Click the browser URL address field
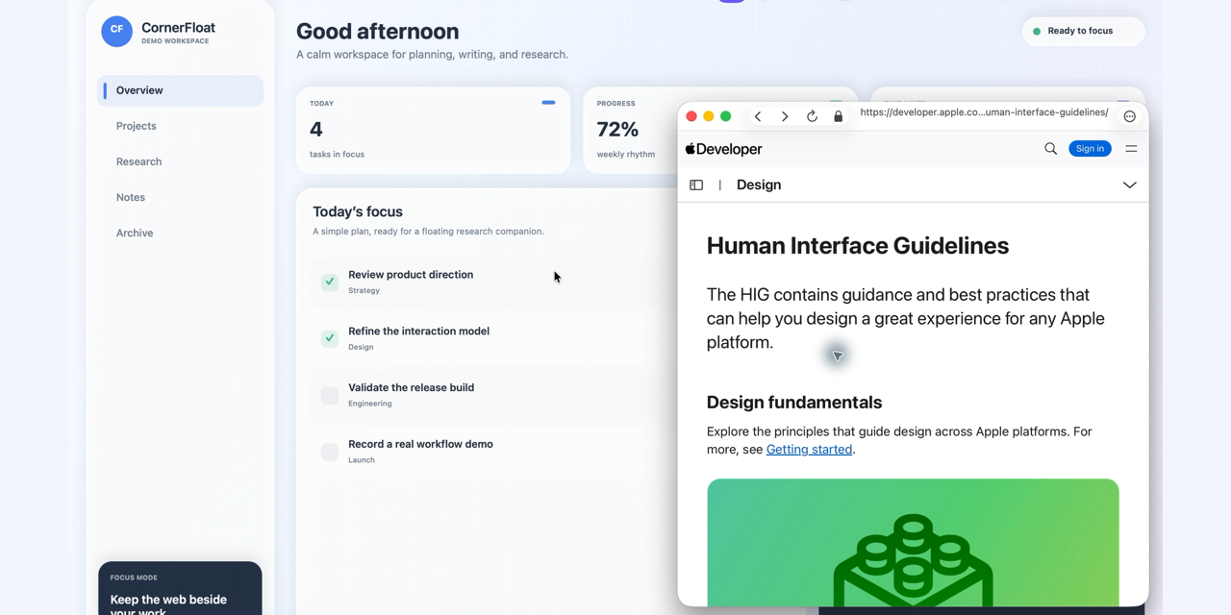 [984, 113]
